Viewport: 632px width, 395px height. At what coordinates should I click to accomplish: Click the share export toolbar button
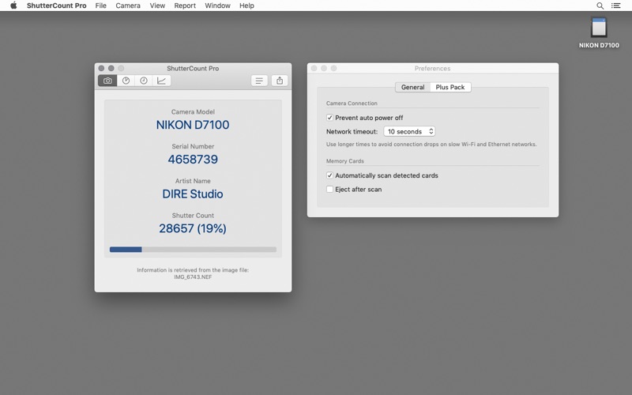point(280,81)
